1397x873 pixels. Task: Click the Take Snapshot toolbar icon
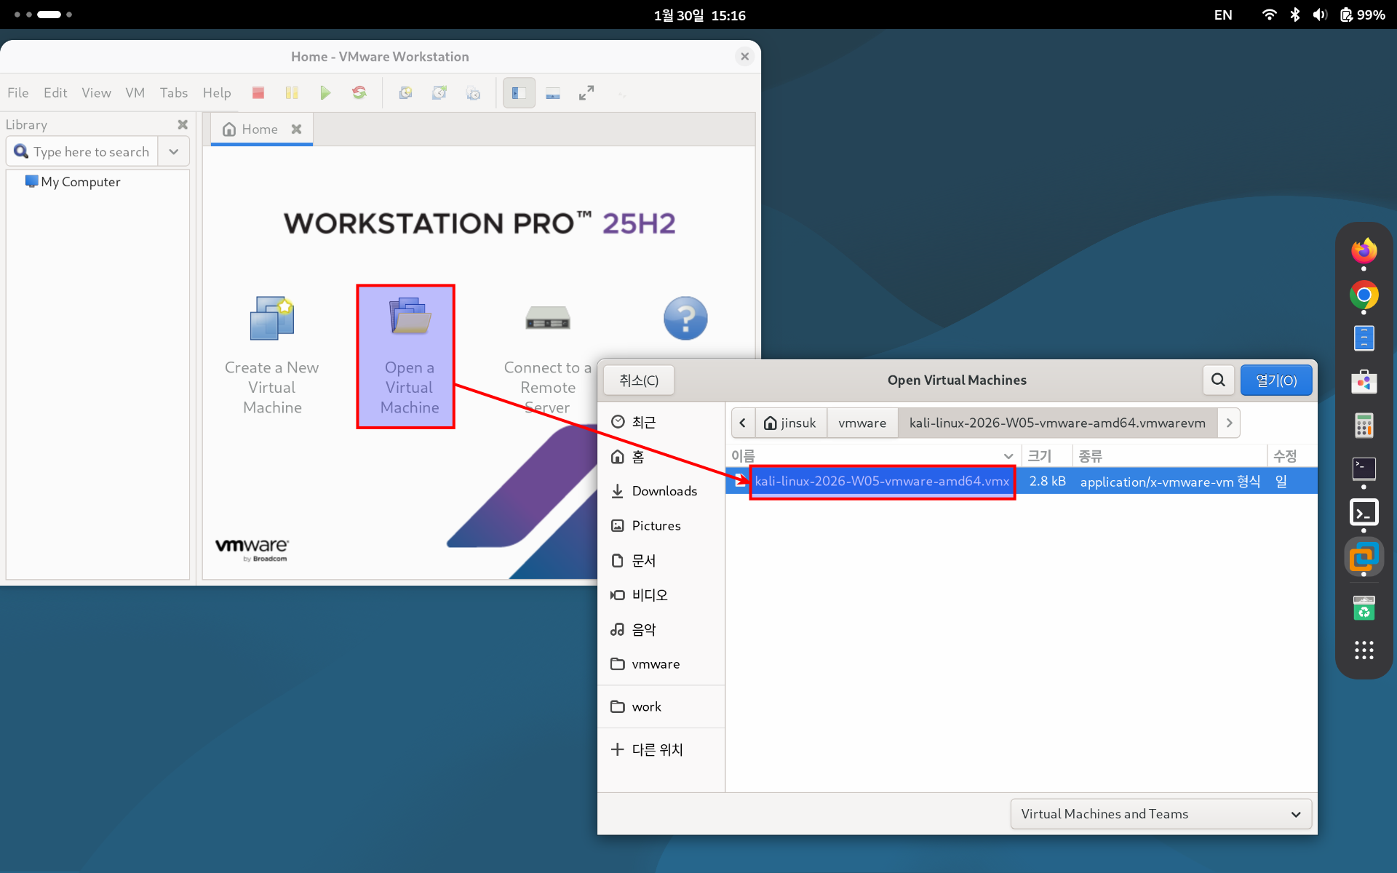click(406, 92)
